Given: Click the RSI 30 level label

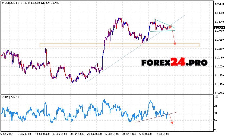Looking at the screenshot, I should (216, 120).
